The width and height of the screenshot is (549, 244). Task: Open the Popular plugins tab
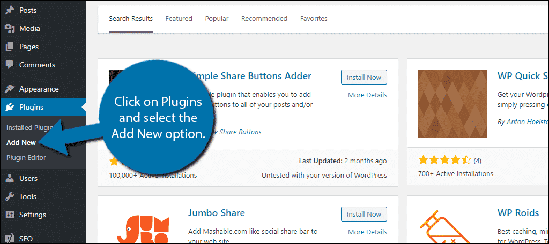[217, 19]
